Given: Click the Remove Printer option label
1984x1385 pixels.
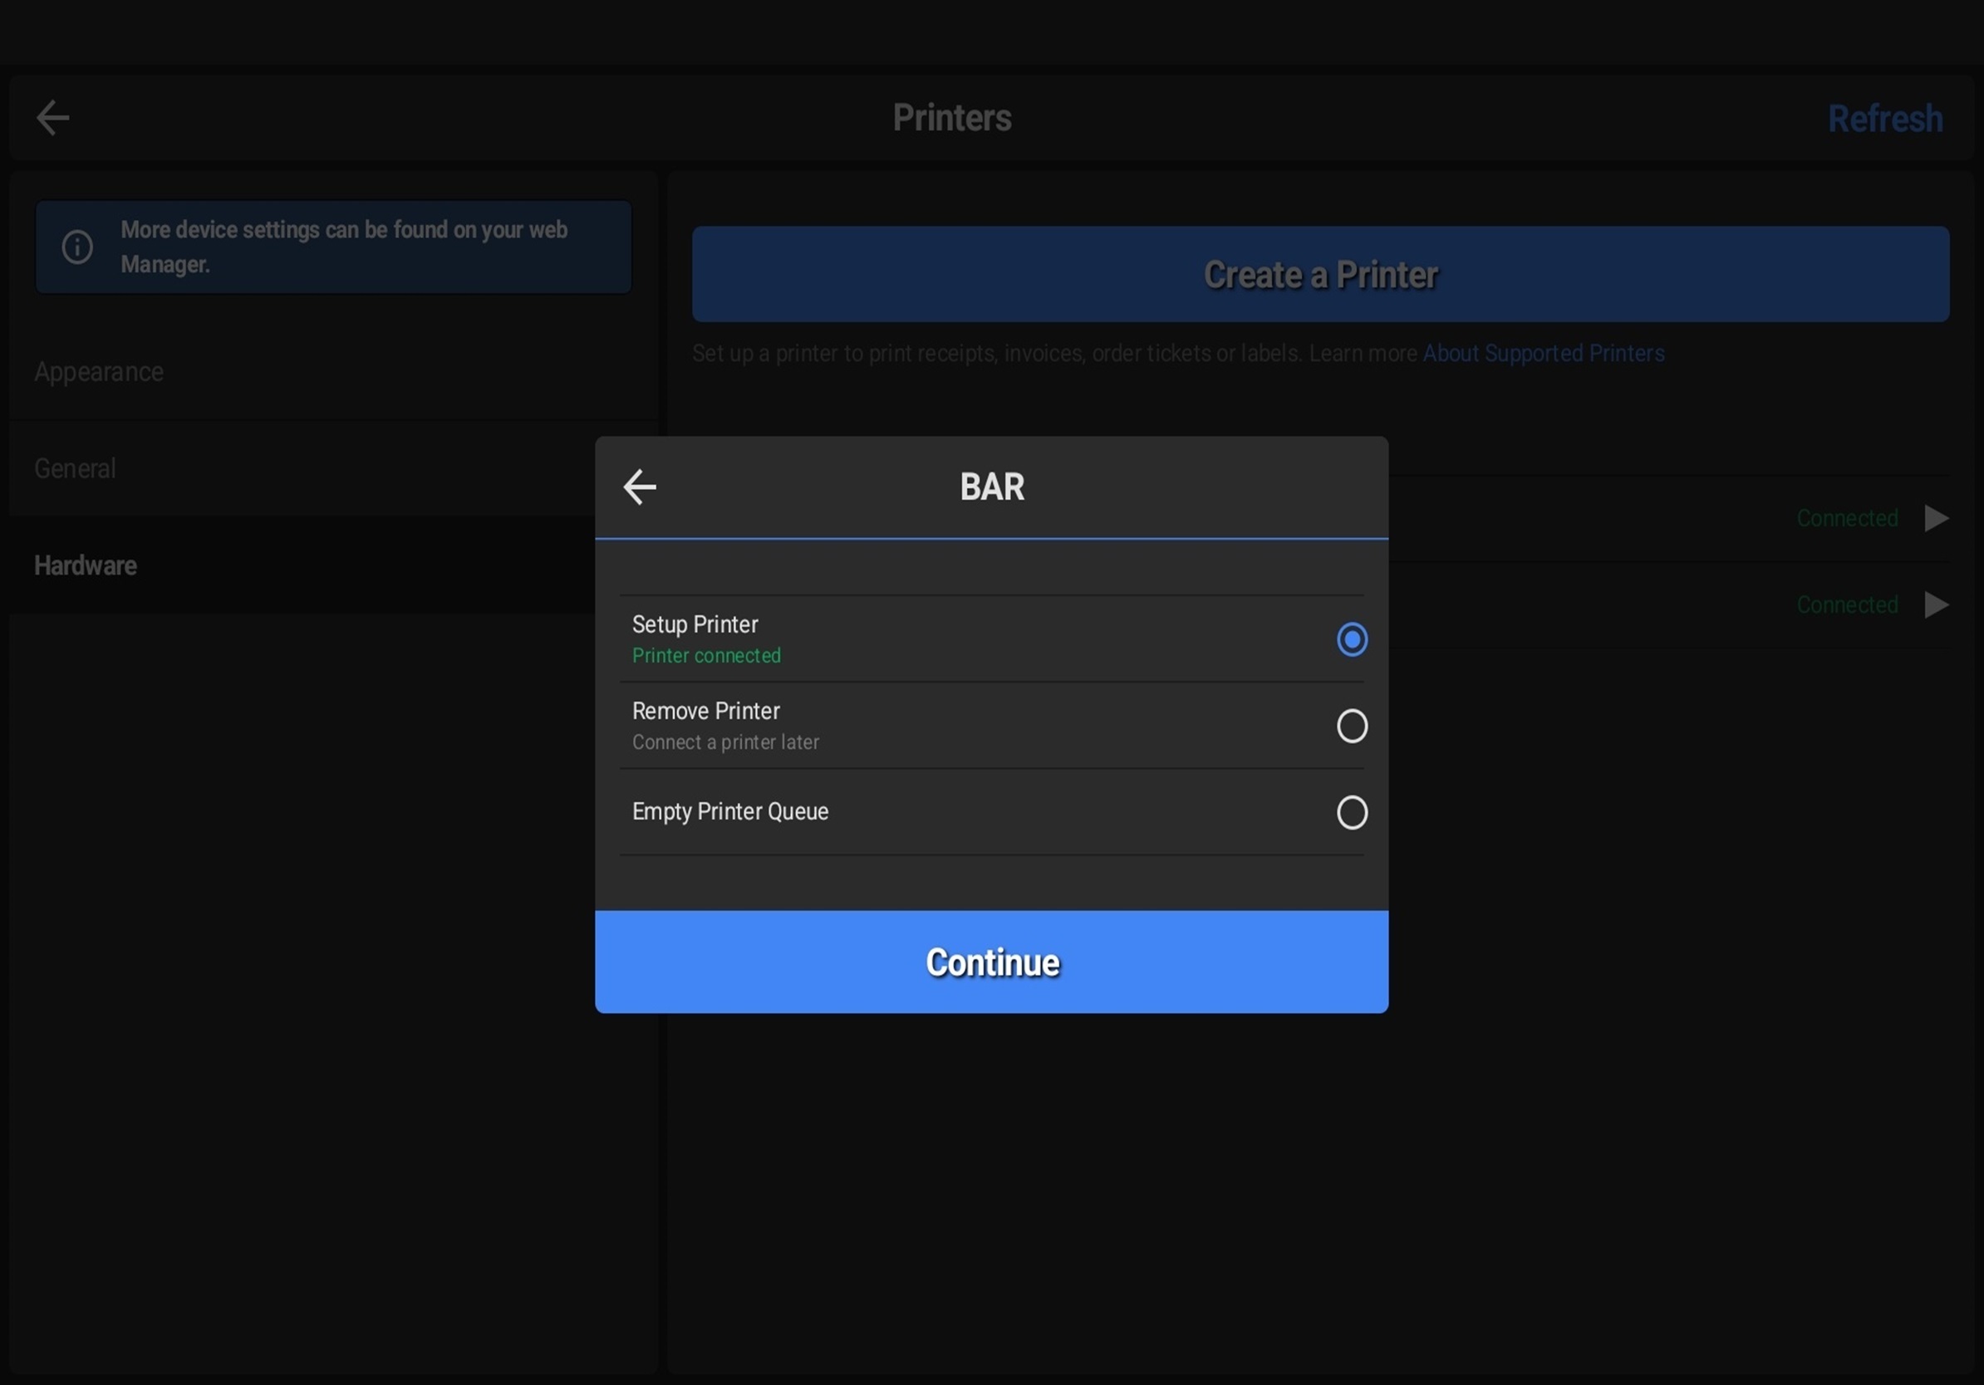Looking at the screenshot, I should pyautogui.click(x=706, y=711).
